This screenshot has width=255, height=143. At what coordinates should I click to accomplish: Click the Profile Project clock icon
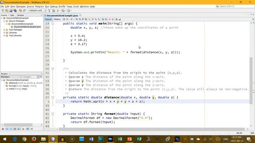tap(69, 11)
